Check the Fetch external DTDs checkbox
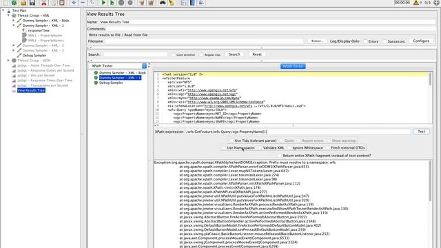 (x=328, y=147)
